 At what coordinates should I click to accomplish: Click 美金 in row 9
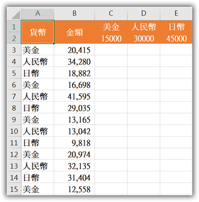[x=38, y=119]
